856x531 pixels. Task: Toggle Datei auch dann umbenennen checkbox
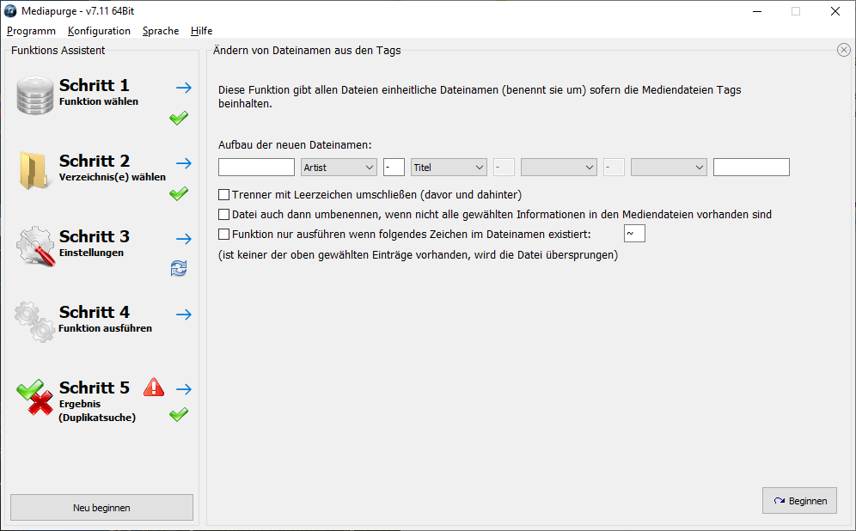coord(224,215)
